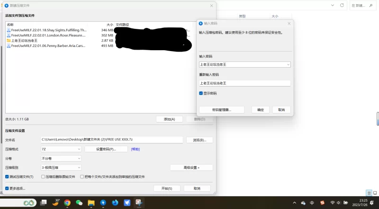Enable 压缩后删除原始文件 checkbox

[43, 177]
